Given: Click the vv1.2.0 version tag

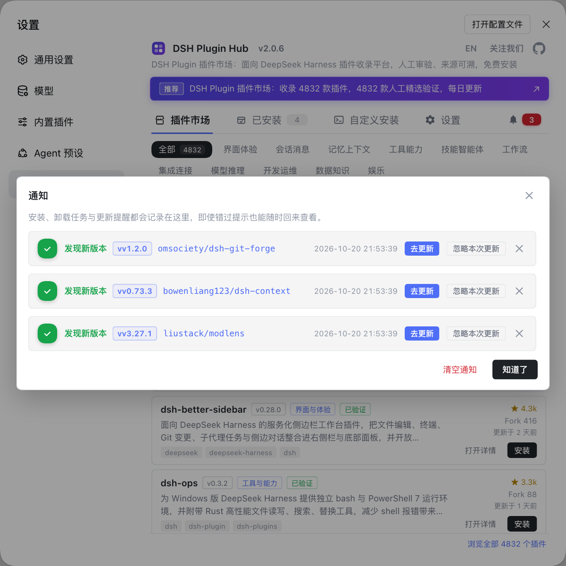Looking at the screenshot, I should point(132,249).
